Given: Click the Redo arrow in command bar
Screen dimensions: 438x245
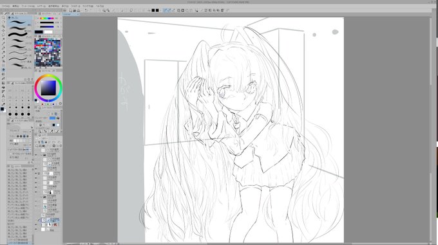Looking at the screenshot, I should (91, 10).
